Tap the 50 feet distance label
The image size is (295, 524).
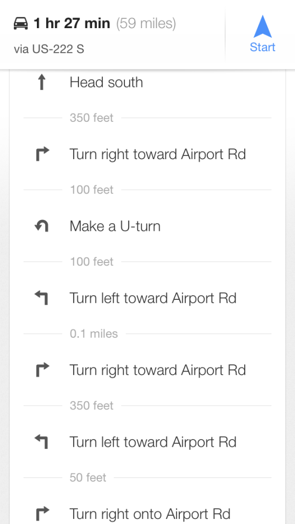pyautogui.click(x=88, y=477)
